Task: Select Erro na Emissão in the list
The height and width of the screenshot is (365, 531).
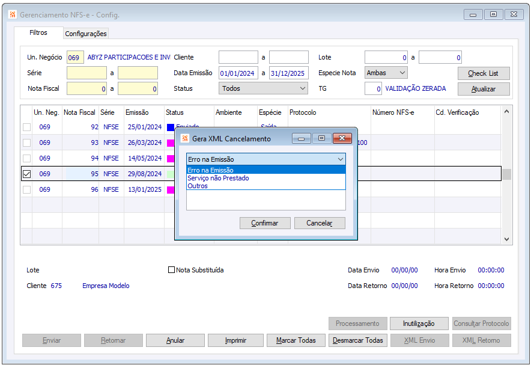Action: tap(266, 170)
